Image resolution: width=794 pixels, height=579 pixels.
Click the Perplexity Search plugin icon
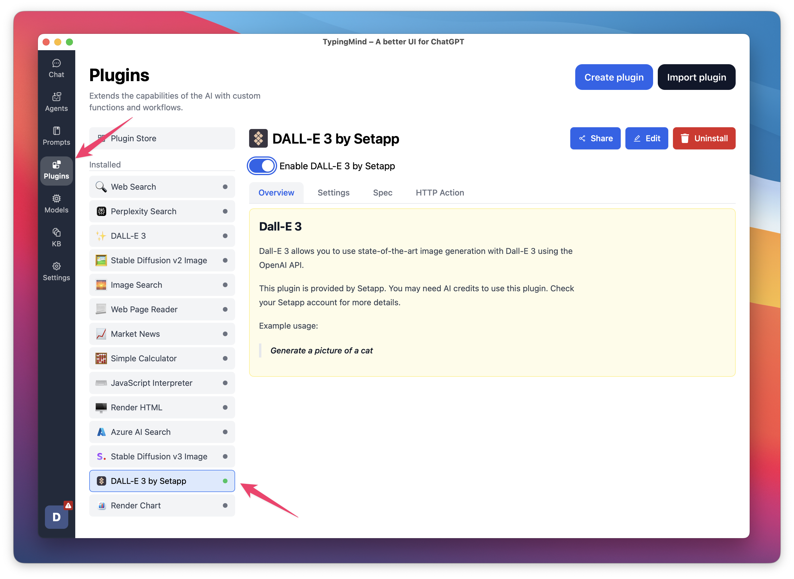[x=101, y=211]
